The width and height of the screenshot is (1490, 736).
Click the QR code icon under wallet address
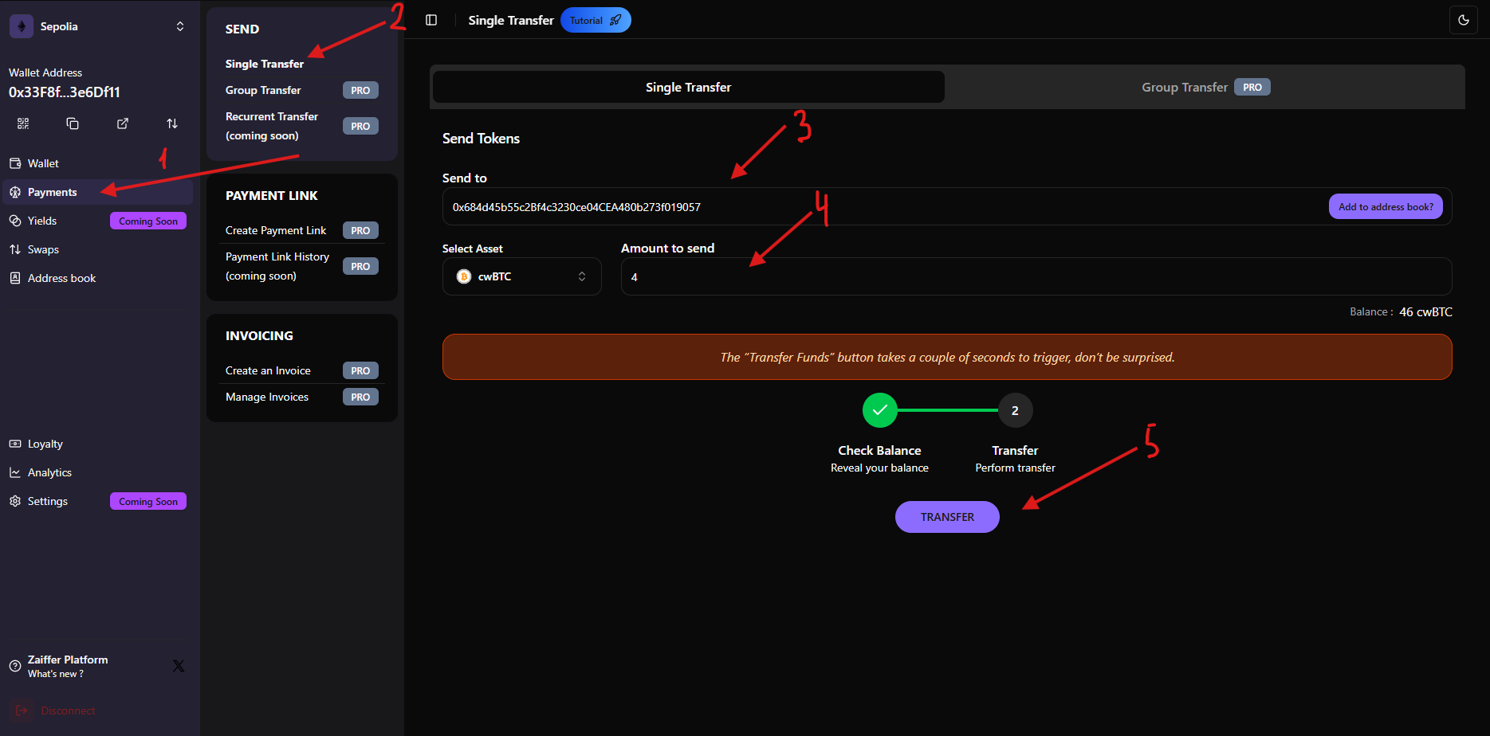point(23,123)
